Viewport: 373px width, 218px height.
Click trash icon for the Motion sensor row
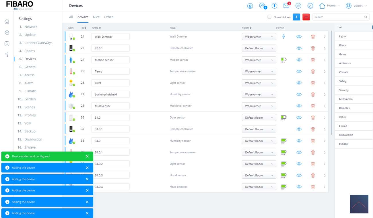(313, 60)
